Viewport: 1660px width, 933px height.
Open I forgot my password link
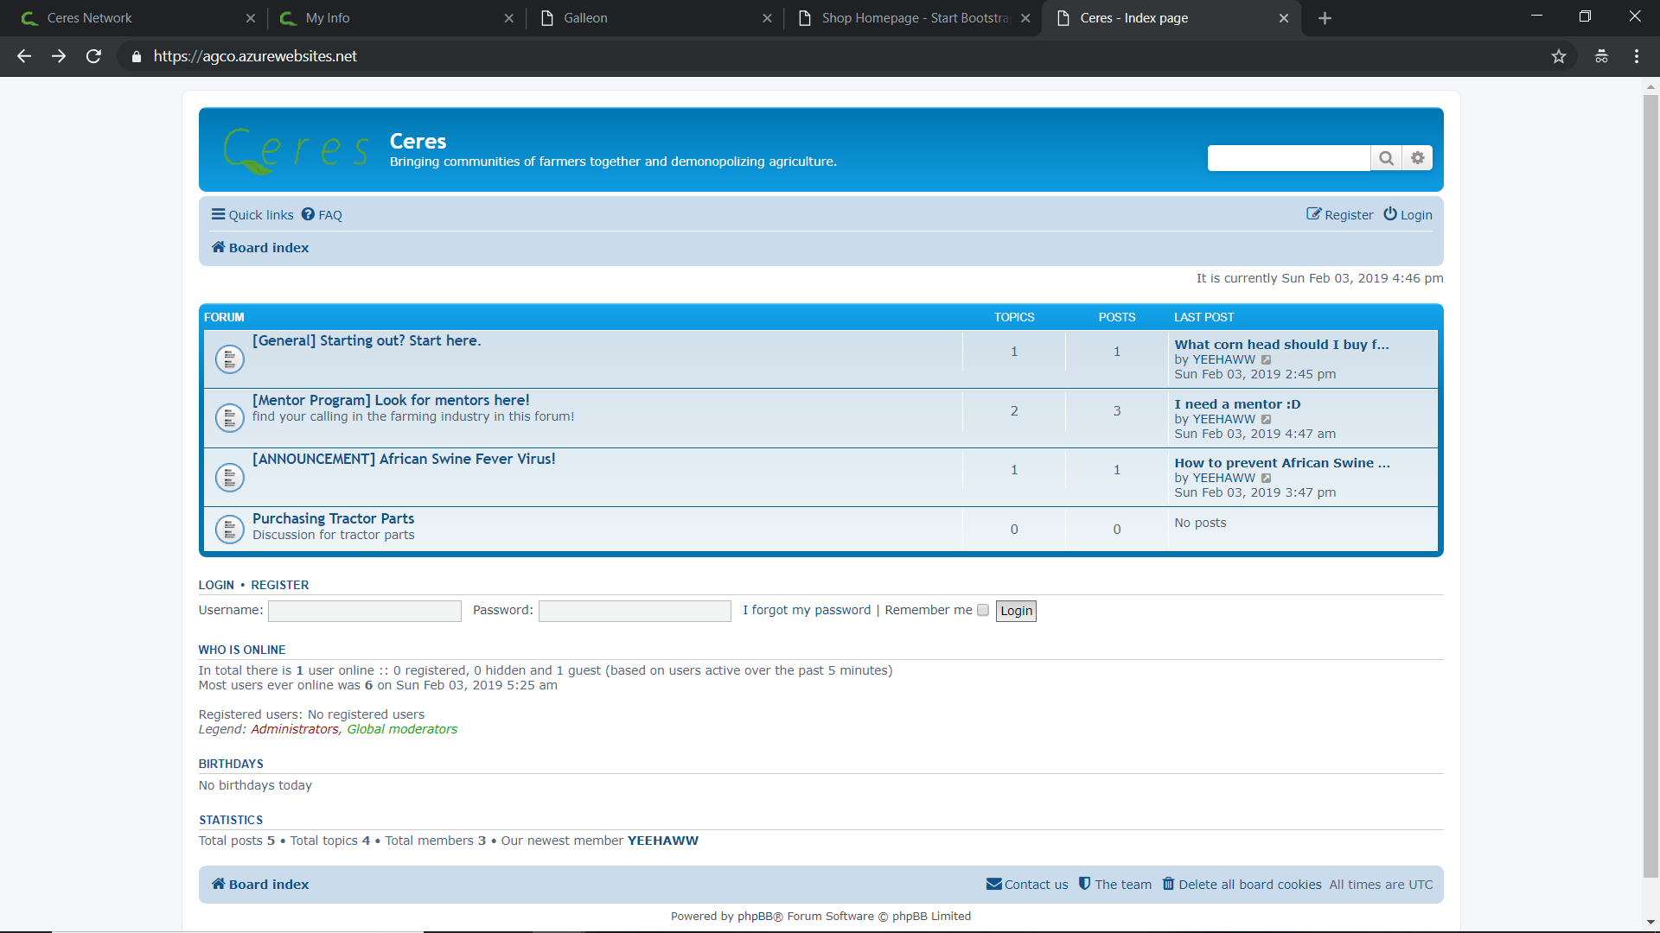pos(807,611)
